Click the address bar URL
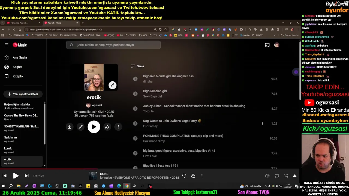This screenshot has width=349, height=196. click(66, 29)
